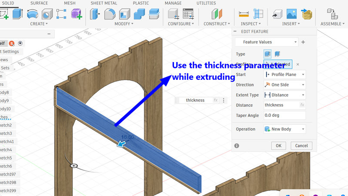Screen dimensions: 348x196
Task: Click the Assemble New Component icon
Action: (x=332, y=14)
